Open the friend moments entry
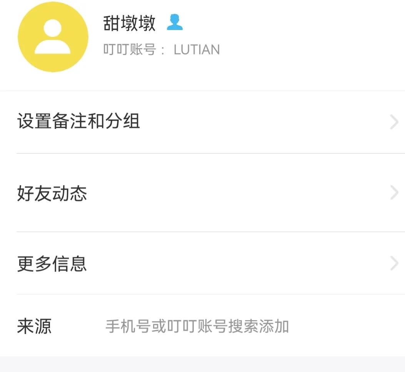405x372 pixels. 51,192
